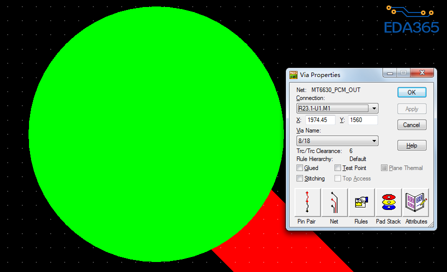Image resolution: width=447 pixels, height=272 pixels.
Task: Open the Pad Stack icon button
Action: click(x=388, y=202)
